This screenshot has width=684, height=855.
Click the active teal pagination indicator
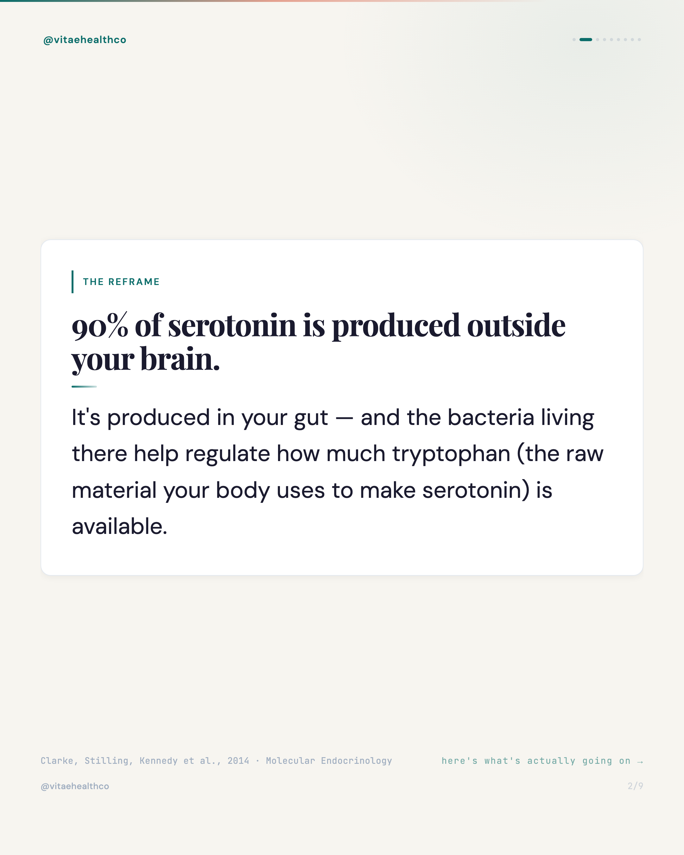pos(586,40)
